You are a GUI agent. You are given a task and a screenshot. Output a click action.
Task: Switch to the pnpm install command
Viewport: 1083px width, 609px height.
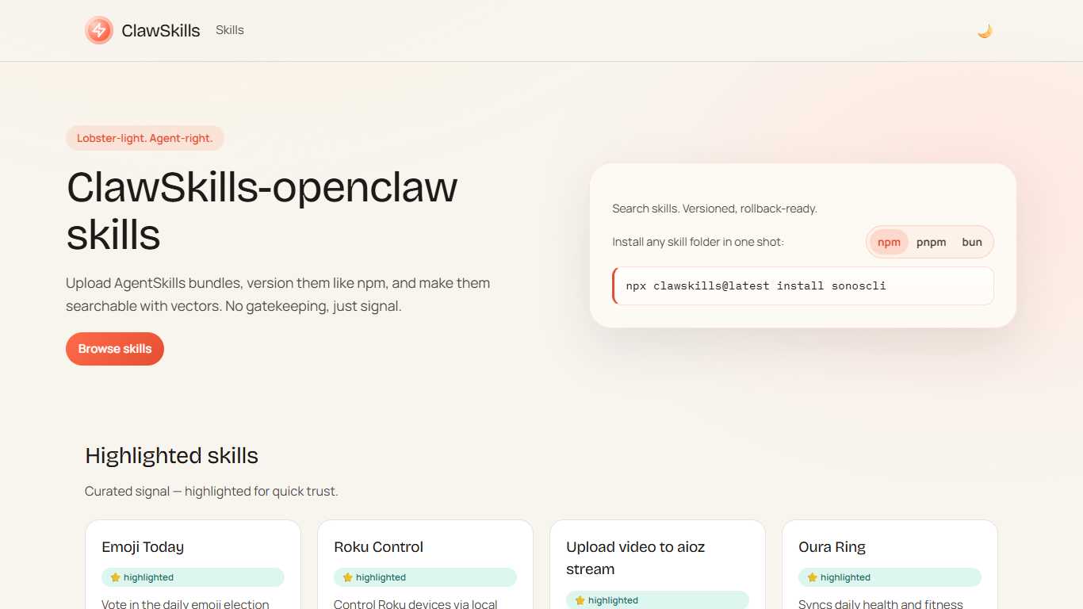click(x=931, y=243)
